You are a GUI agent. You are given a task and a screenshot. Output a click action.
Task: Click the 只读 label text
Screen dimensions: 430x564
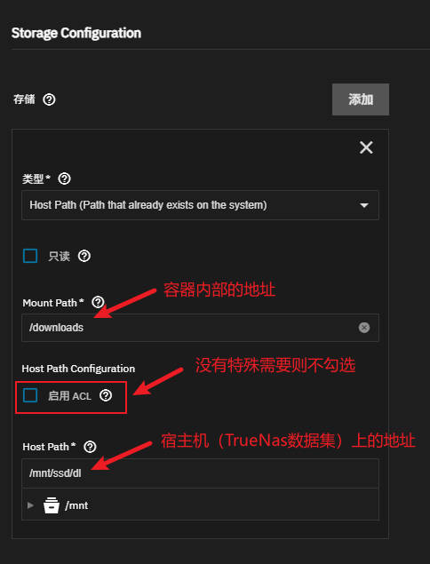point(59,257)
